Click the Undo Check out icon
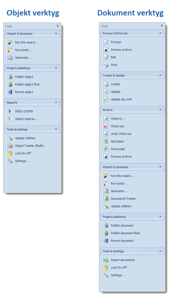The image size is (170, 296). tap(106, 134)
